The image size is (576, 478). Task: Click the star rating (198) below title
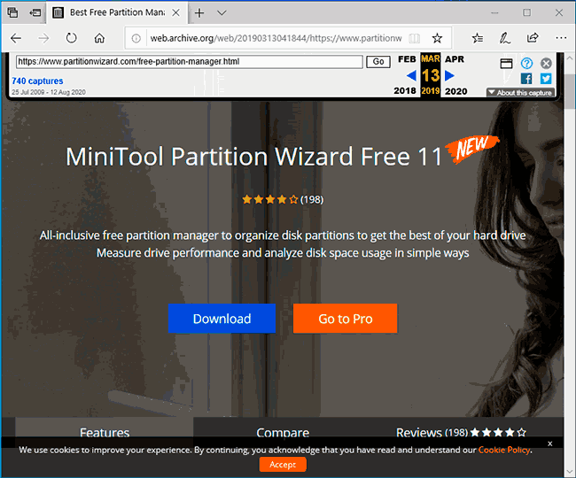283,199
